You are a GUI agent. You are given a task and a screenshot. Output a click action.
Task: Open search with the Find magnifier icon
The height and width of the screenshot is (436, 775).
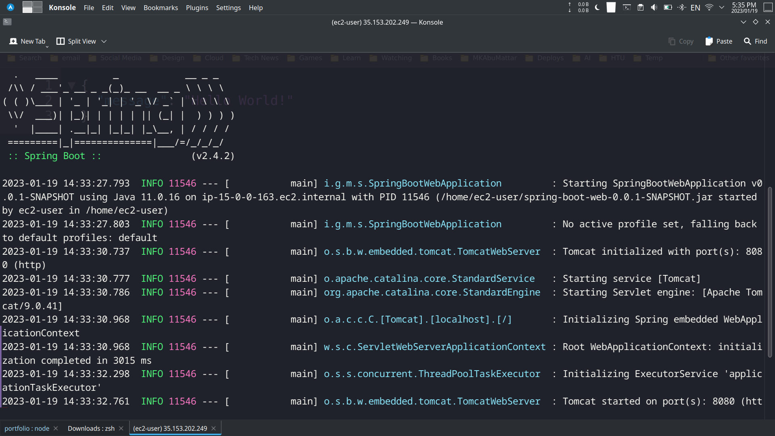point(746,41)
